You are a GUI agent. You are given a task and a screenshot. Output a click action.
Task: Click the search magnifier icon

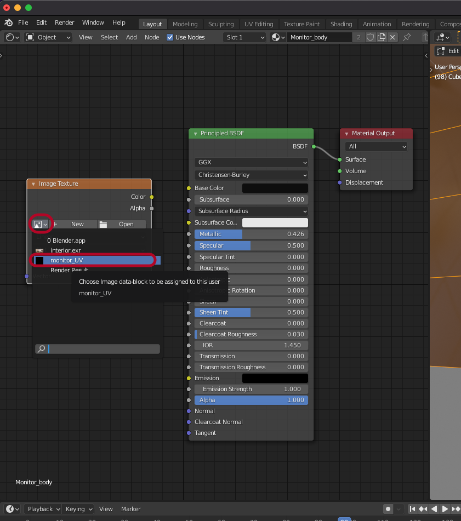[x=42, y=349]
